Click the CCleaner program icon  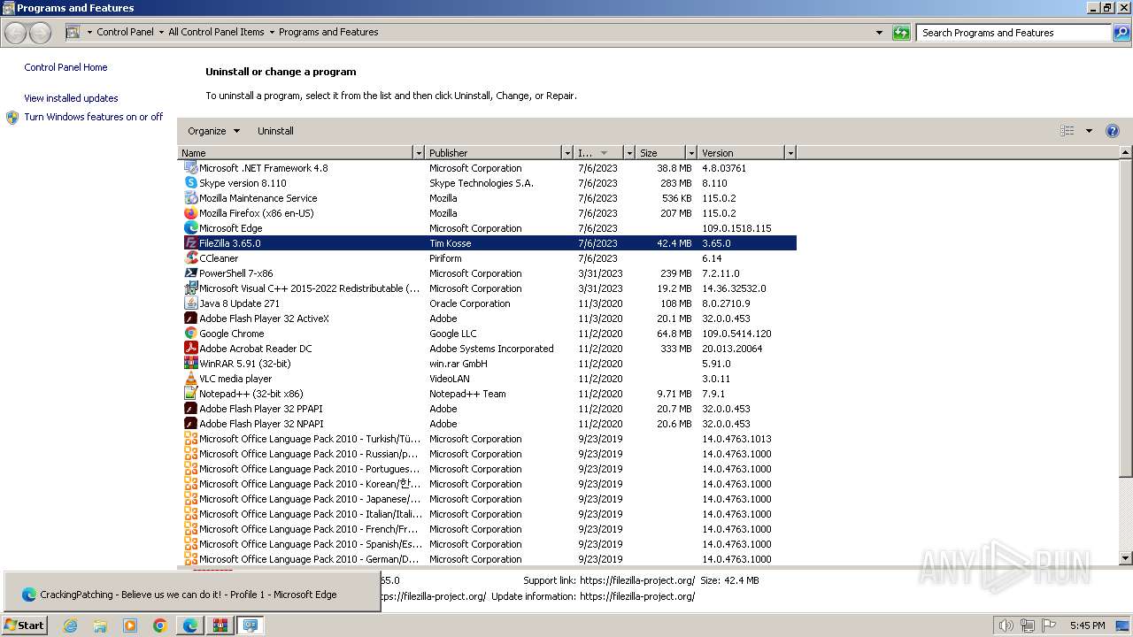click(x=190, y=258)
